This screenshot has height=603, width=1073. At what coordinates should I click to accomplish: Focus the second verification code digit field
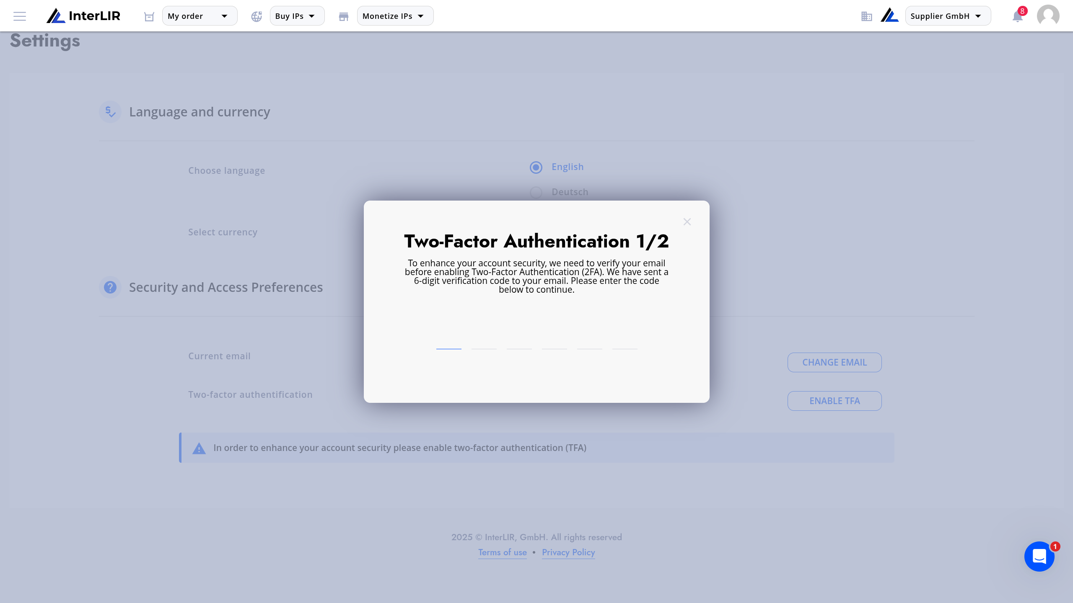pyautogui.click(x=484, y=337)
